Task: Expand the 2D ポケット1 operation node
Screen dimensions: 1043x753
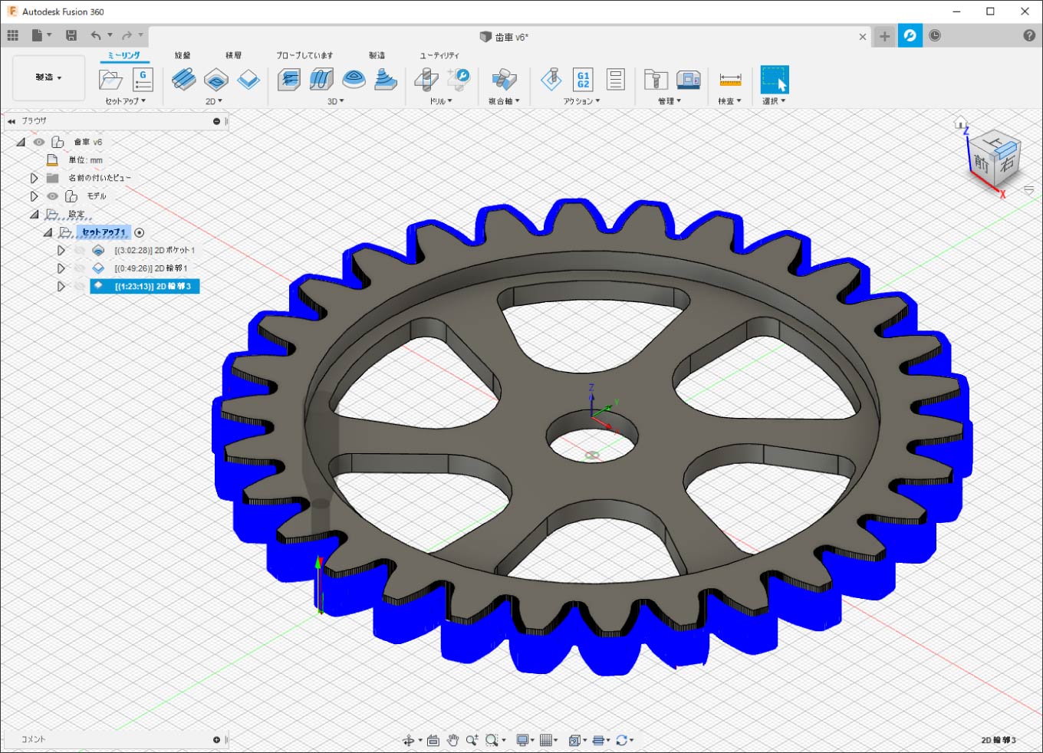Action: click(61, 251)
